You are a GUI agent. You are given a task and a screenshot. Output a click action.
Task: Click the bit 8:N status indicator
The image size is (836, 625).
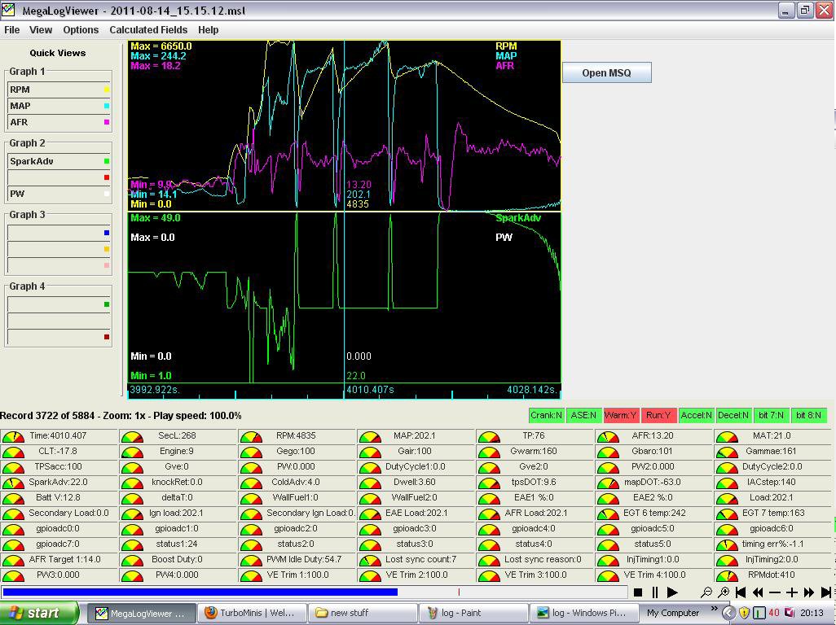808,415
